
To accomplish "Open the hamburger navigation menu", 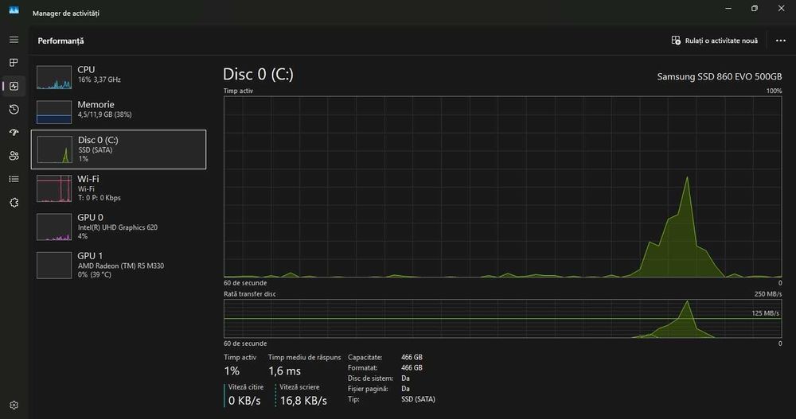I will point(14,40).
